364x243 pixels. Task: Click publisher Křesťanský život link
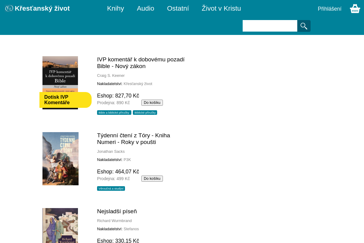click(x=138, y=84)
